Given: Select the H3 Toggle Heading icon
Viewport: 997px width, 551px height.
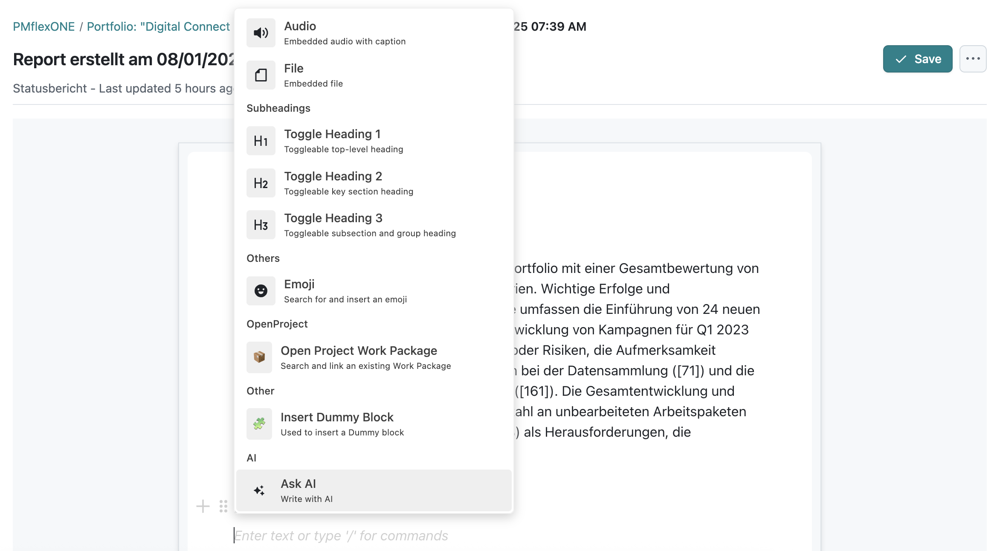Looking at the screenshot, I should coord(261,224).
